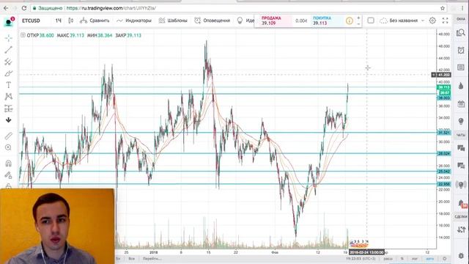
Task: Open the alarm clock alerts panel on right
Action: (x=461, y=51)
